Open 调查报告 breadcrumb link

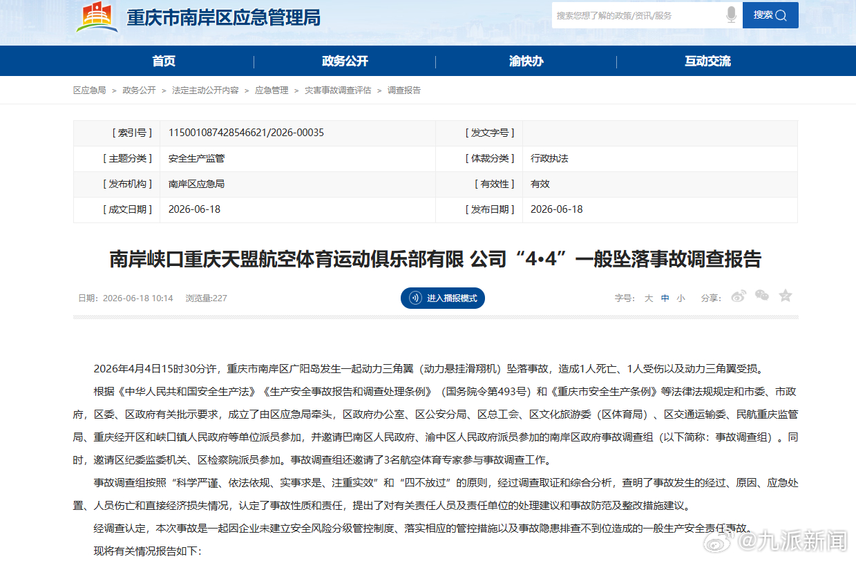404,91
